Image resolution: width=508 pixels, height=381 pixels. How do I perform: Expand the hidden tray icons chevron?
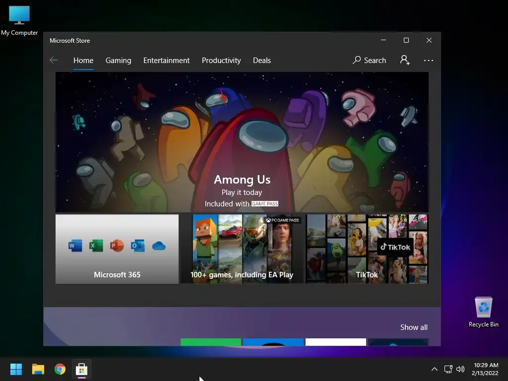(x=435, y=369)
